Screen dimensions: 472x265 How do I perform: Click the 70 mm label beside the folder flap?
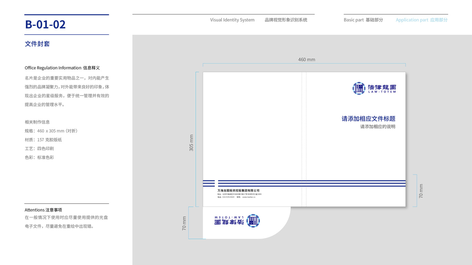pyautogui.click(x=184, y=223)
